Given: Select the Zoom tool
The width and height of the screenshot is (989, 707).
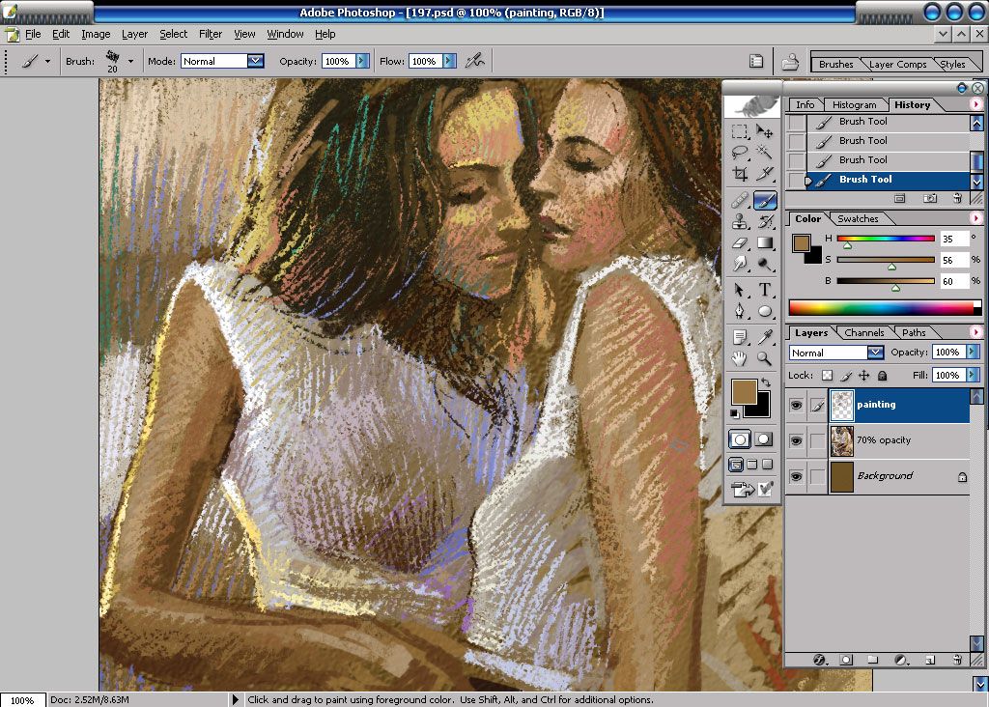Looking at the screenshot, I should pos(765,359).
